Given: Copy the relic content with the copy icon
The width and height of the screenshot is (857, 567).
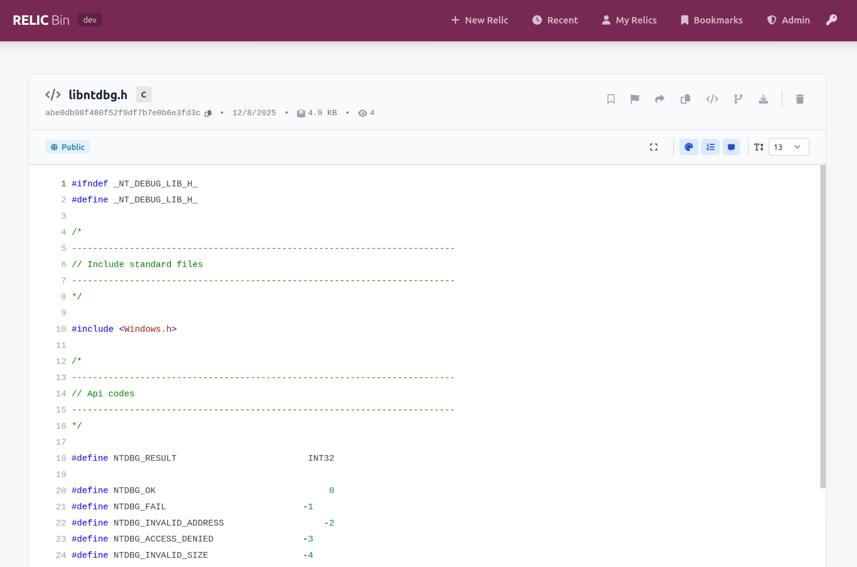Looking at the screenshot, I should (x=685, y=99).
